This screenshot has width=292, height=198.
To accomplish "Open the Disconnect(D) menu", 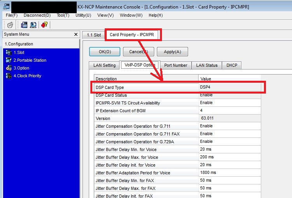I will point(37,15).
